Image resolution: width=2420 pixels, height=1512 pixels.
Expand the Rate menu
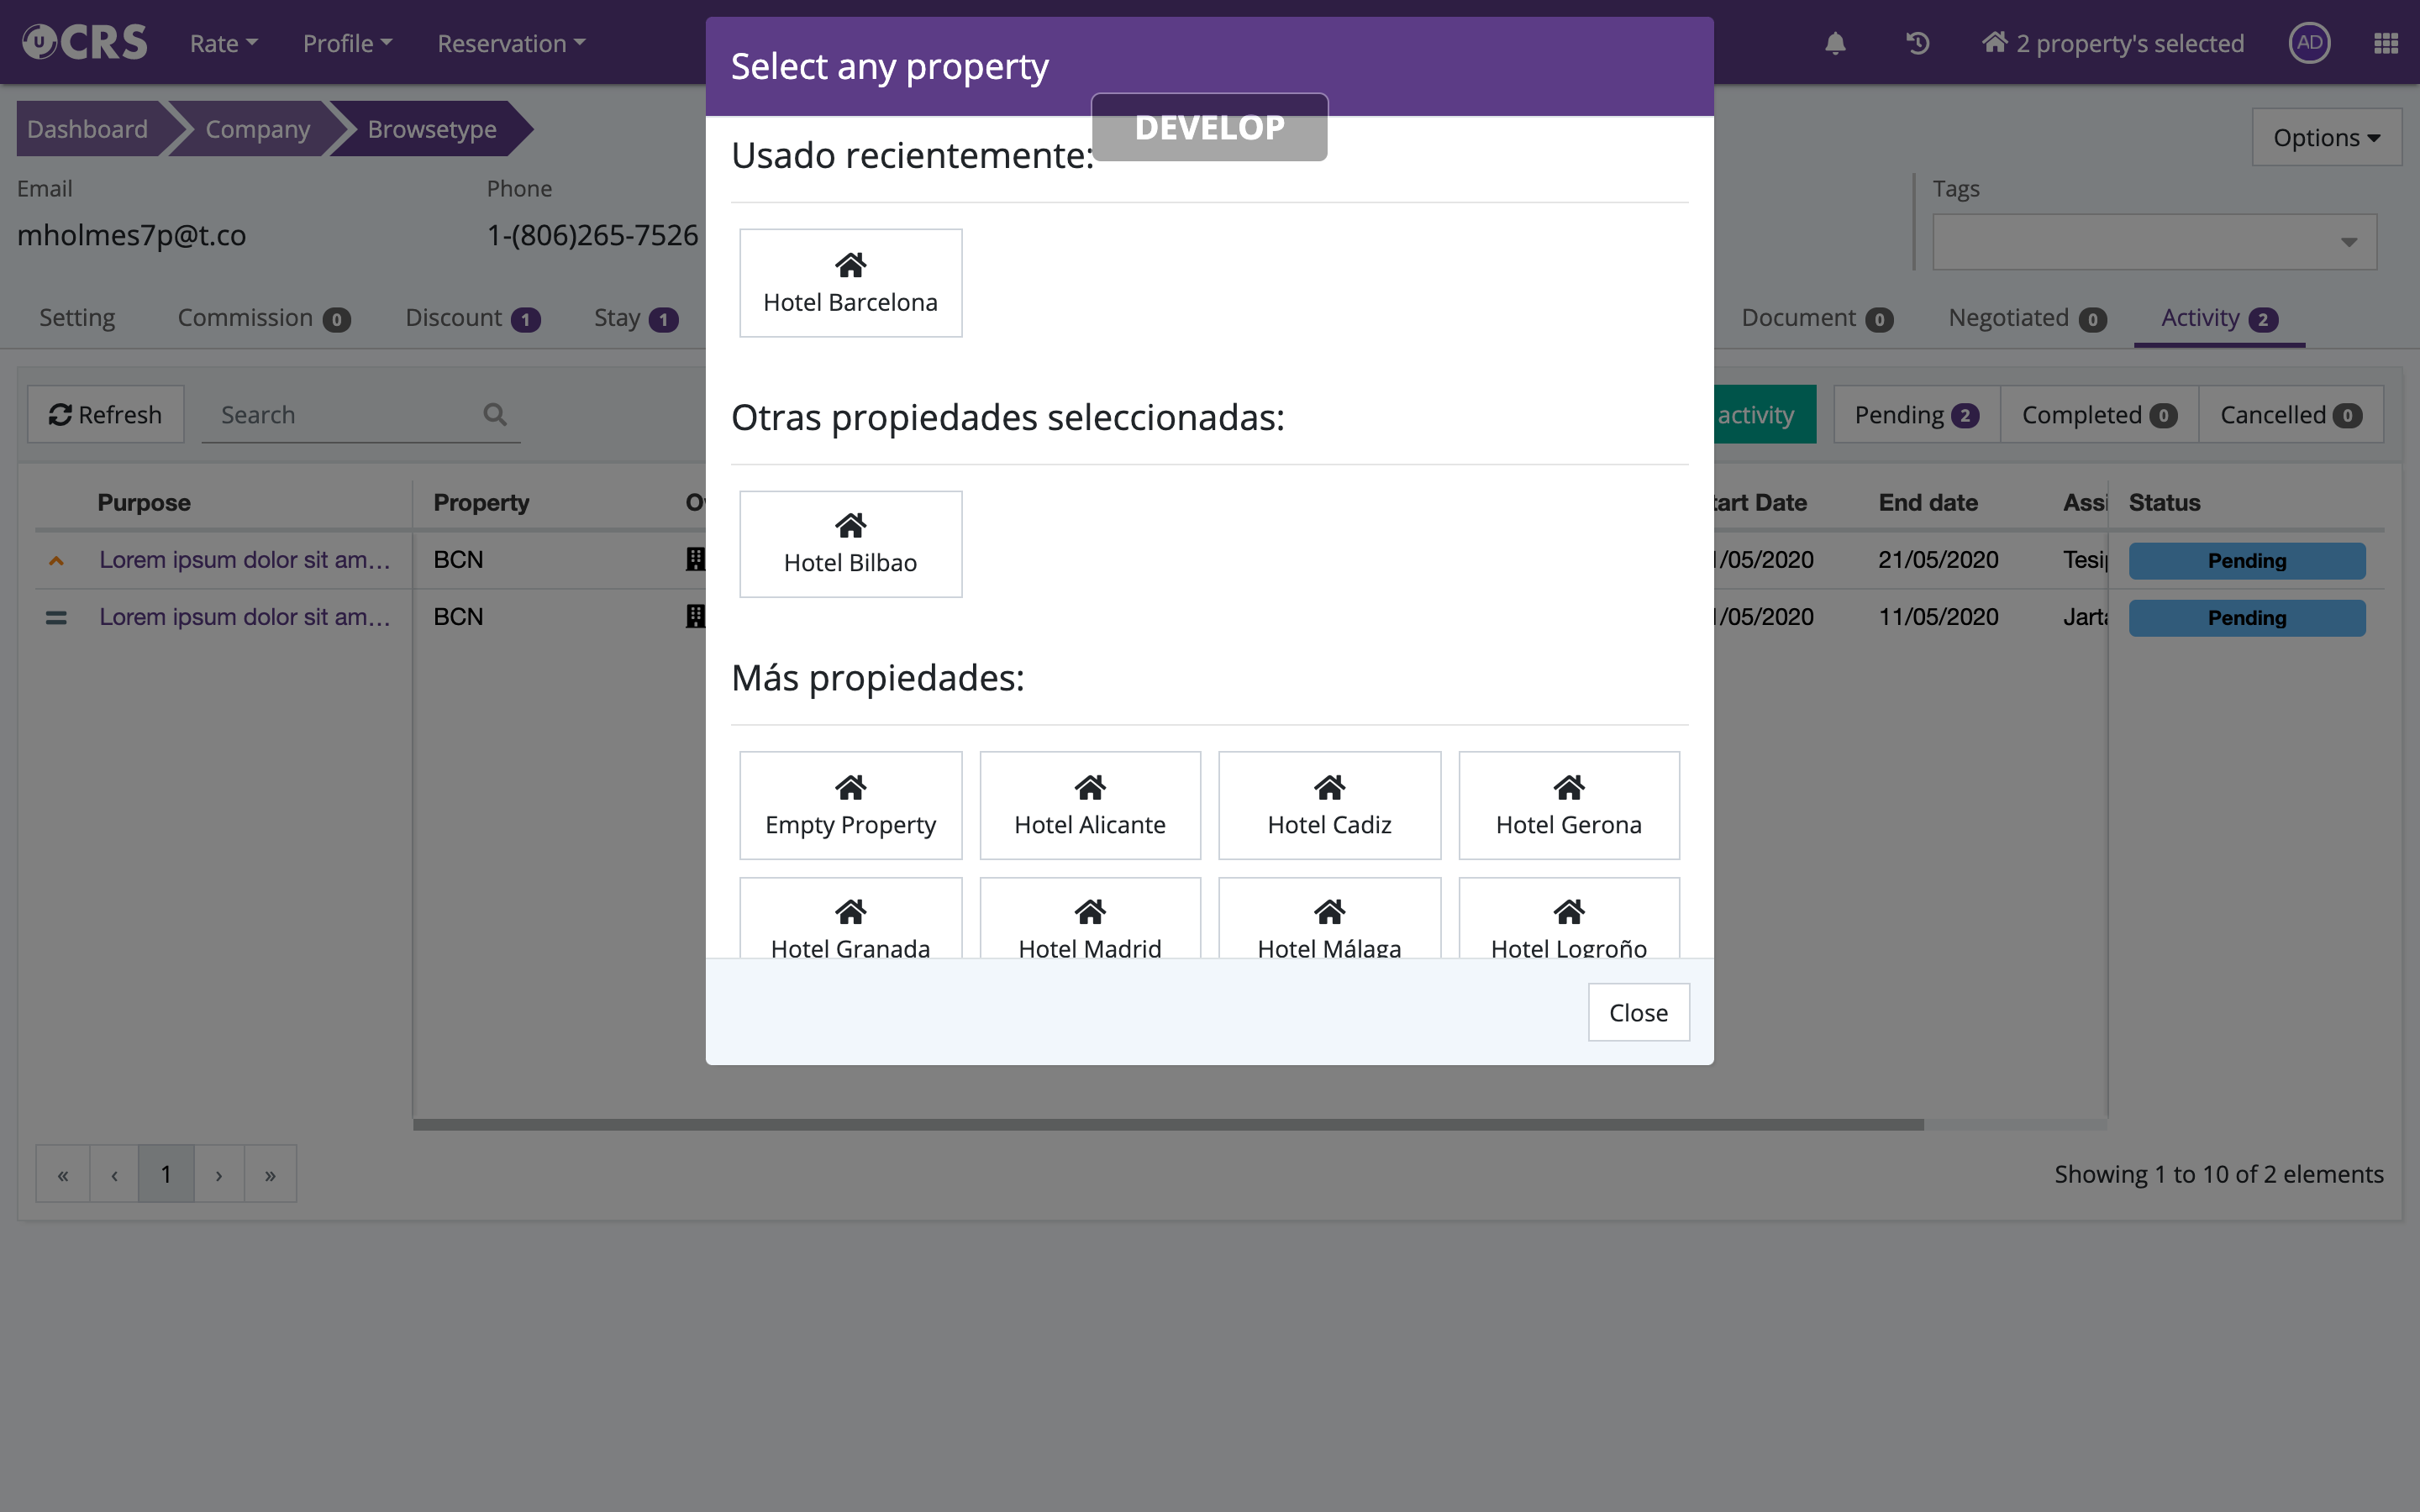click(x=223, y=43)
